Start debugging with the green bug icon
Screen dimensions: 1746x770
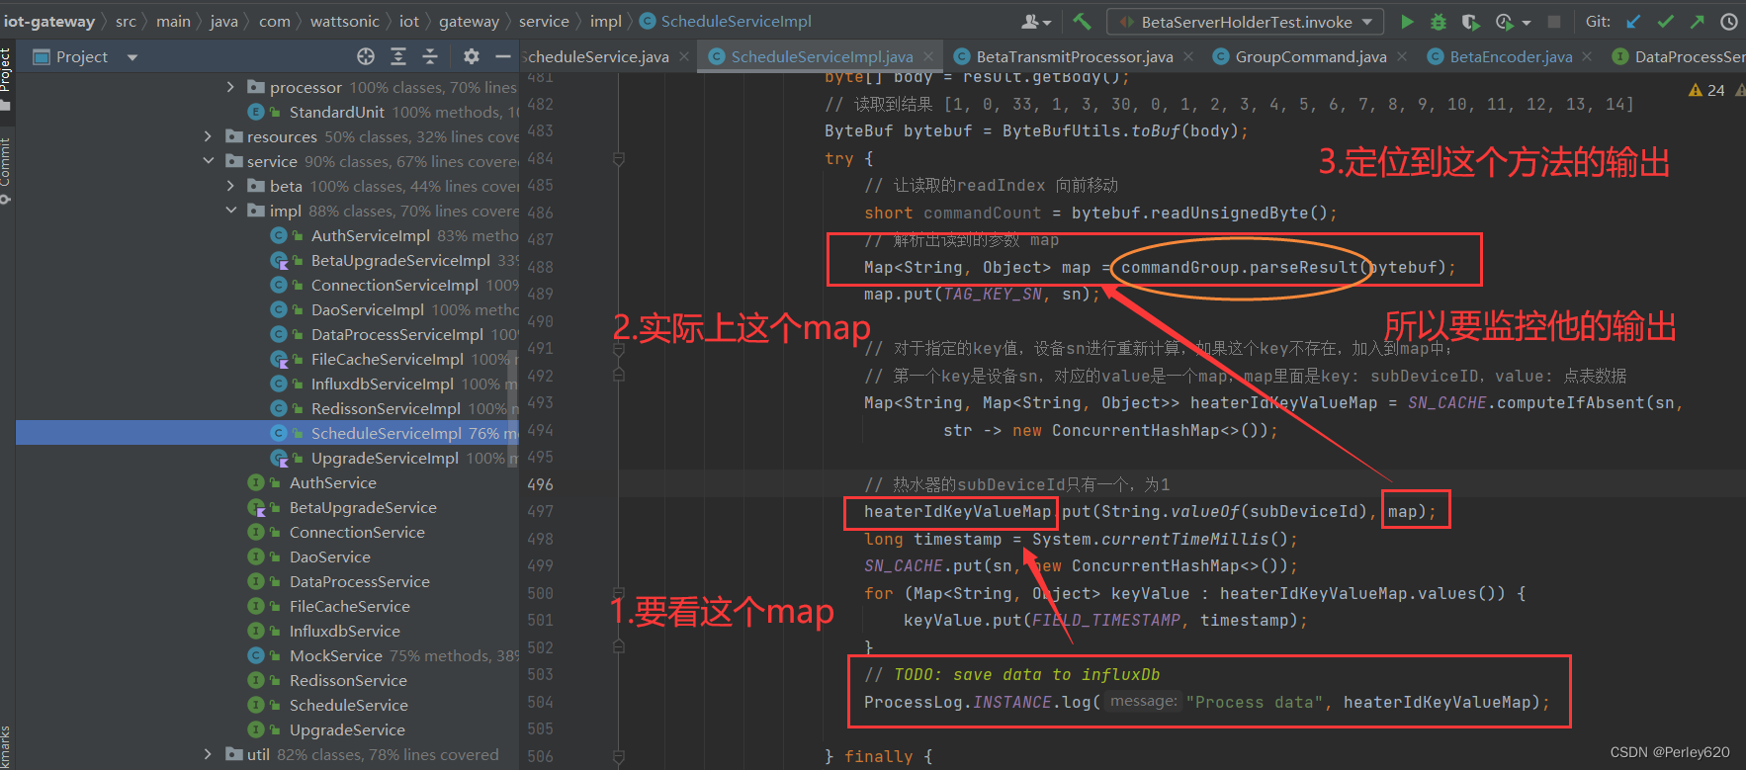click(1439, 21)
